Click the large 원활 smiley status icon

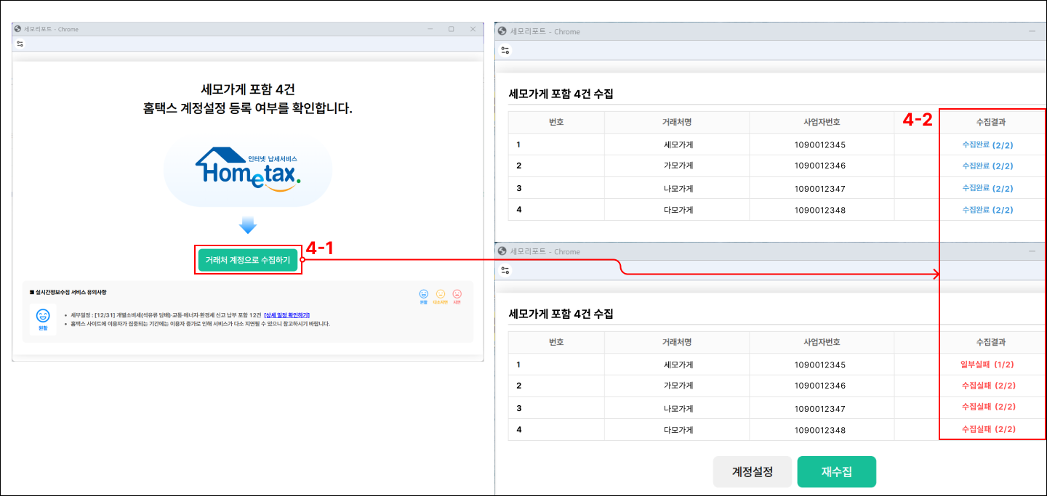coord(43,317)
